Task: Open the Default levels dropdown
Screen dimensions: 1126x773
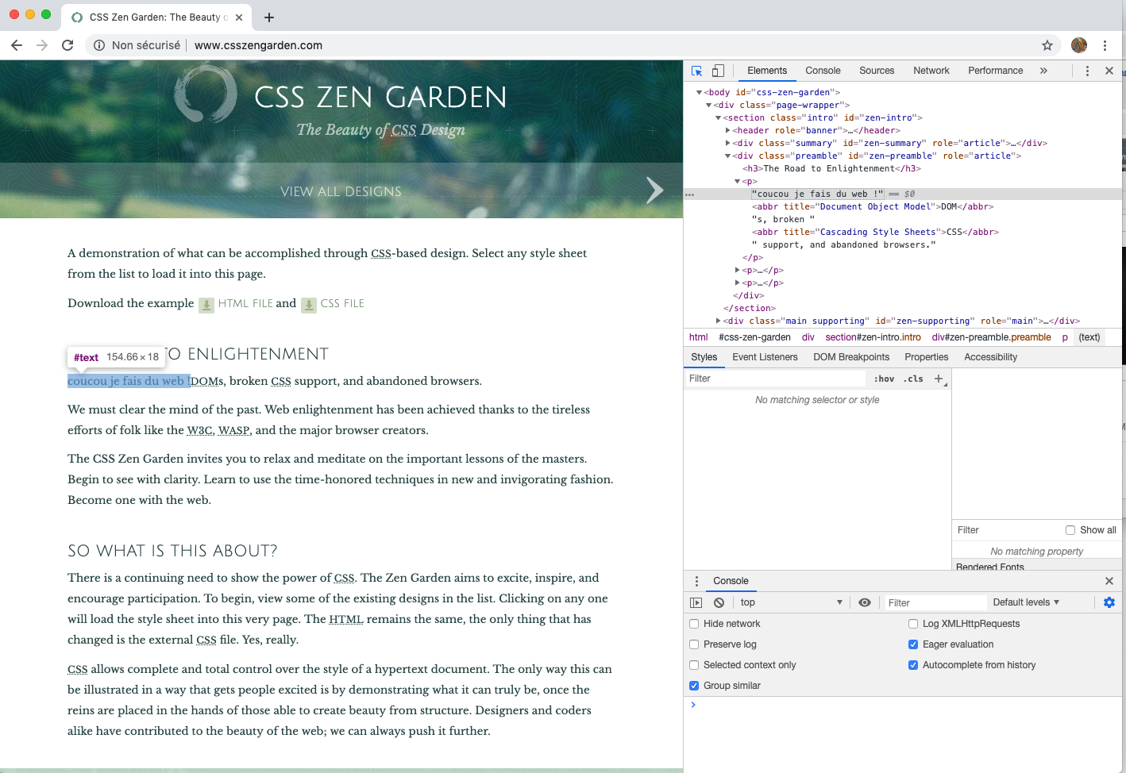Action: point(1026,602)
